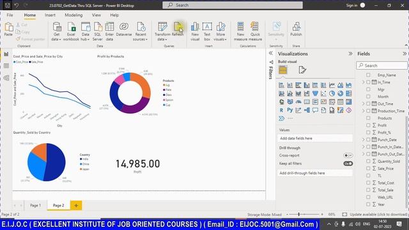The image size is (409, 230).
Task: Create a New measure
Action: (240, 31)
